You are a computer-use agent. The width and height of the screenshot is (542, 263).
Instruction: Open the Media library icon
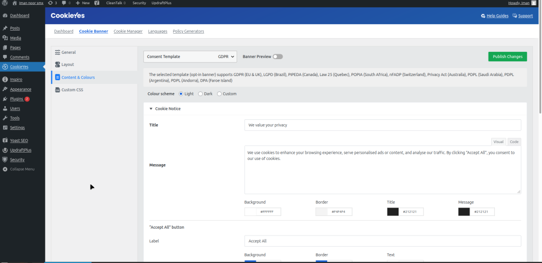(5, 38)
